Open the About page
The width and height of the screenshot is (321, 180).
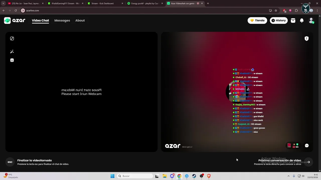[80, 20]
